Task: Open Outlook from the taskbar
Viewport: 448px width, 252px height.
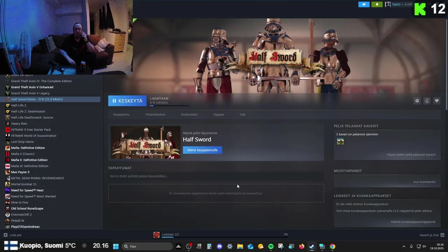Action: tap(250, 246)
